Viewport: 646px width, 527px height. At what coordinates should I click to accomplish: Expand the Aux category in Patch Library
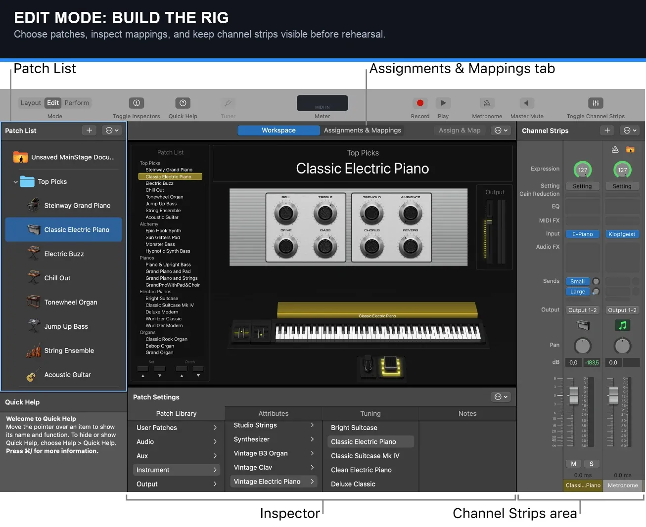pos(177,456)
